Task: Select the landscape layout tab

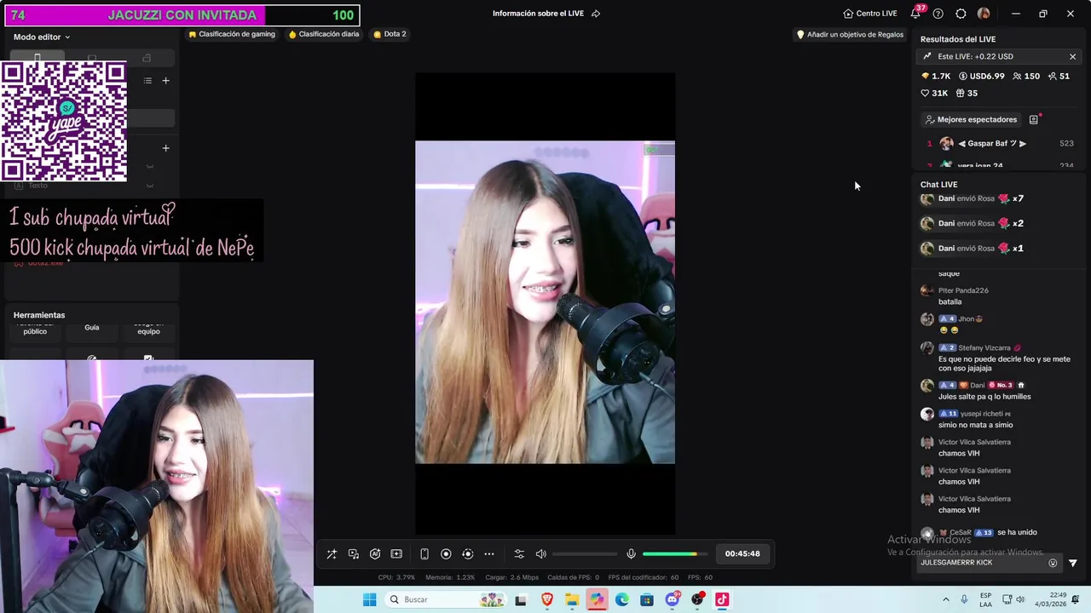Action: 92,58
